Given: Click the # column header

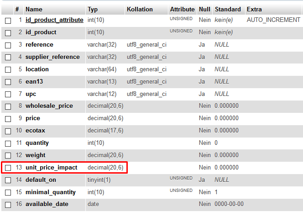Looking at the screenshot, I should (17, 9).
